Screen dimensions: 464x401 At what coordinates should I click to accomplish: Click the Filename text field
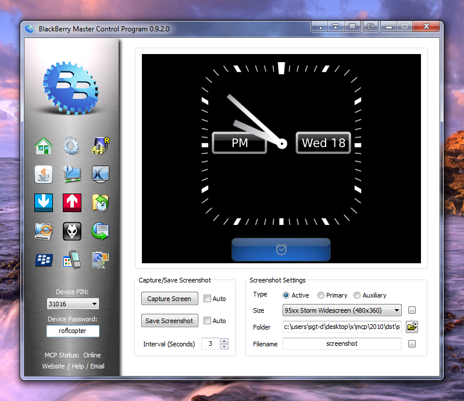tap(342, 343)
